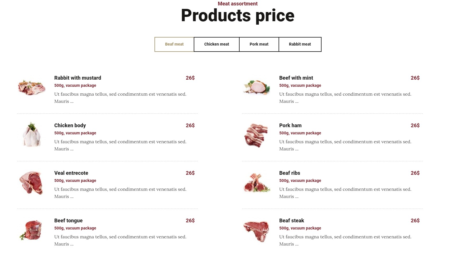Open the Veal entrecote title link
474x257 pixels.
coord(71,173)
